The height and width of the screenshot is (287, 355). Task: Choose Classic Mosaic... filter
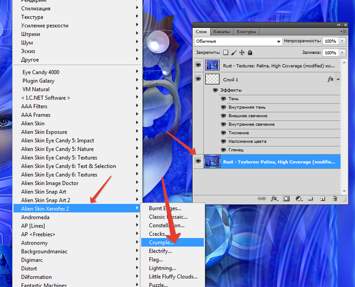(173, 217)
